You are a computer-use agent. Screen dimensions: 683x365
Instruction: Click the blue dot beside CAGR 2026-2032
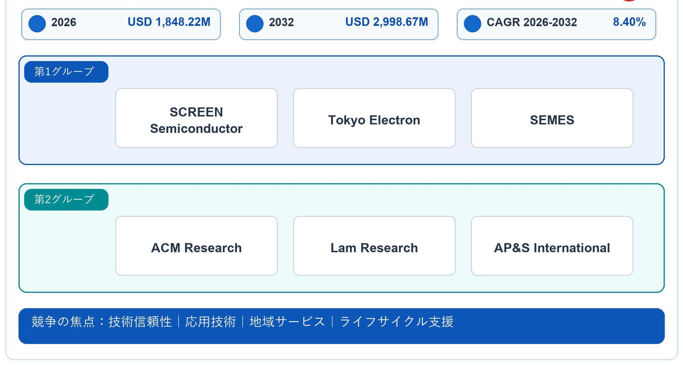click(472, 24)
